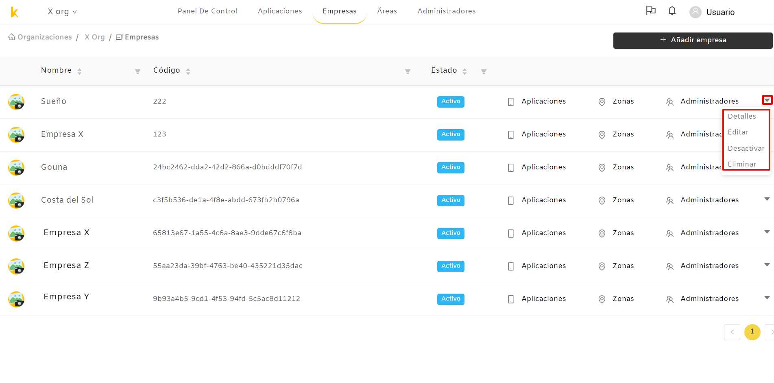Image resolution: width=774 pixels, height=383 pixels.
Task: Choose Detalles from the dropdown menu
Action: (742, 117)
